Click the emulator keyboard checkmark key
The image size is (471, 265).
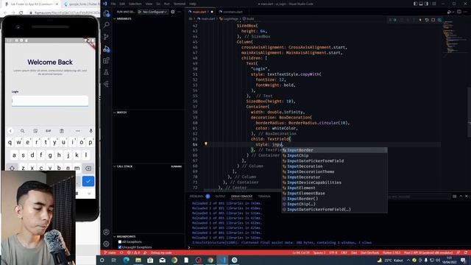88,181
